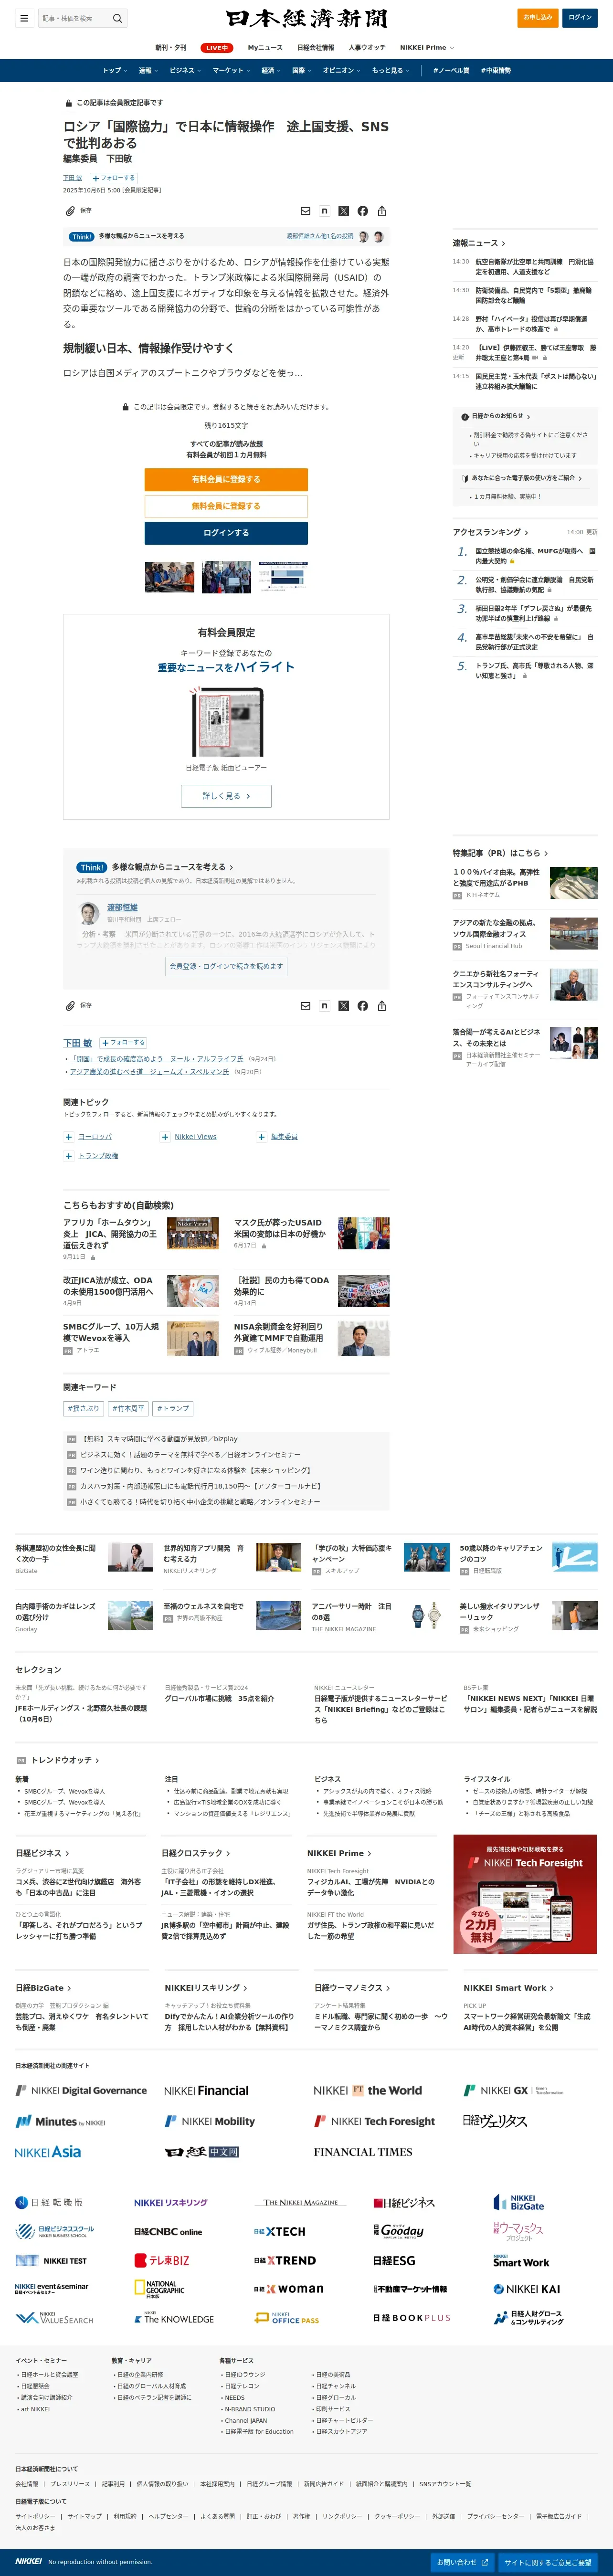This screenshot has height=2576, width=613.
Task: Follow the トランプ政権 topic plus button
Action: pyautogui.click(x=69, y=1156)
